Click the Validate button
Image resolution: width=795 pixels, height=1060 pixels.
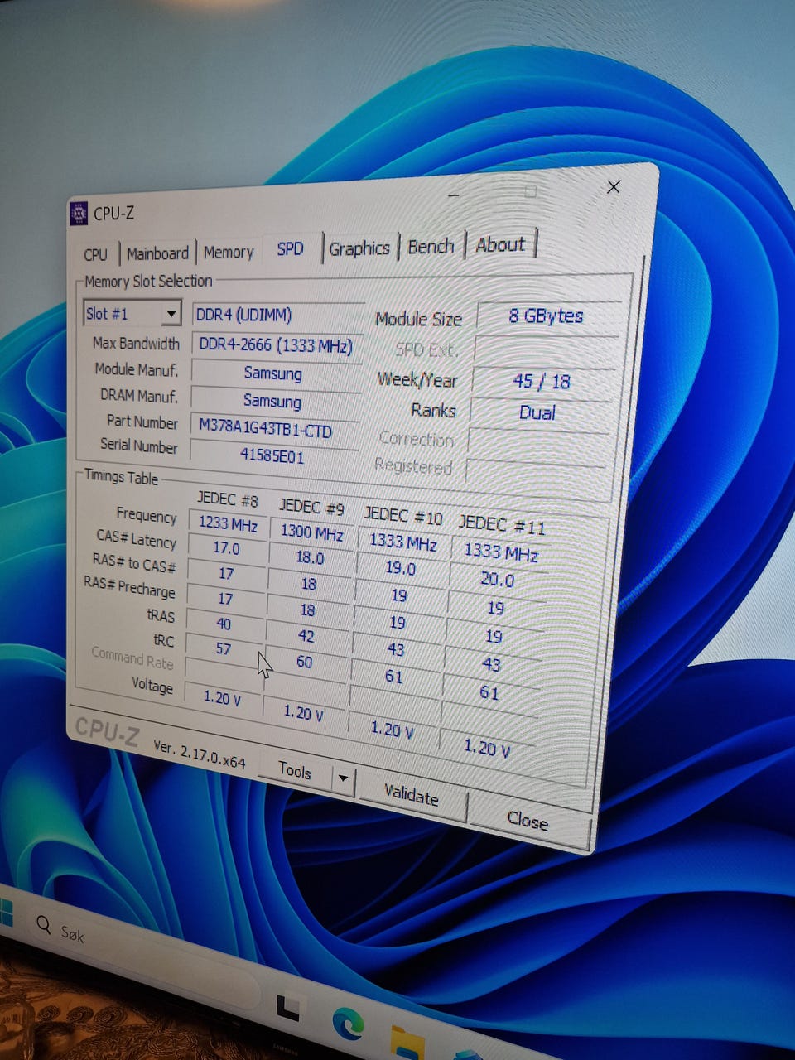pos(412,796)
